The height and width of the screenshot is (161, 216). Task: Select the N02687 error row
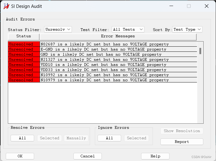point(105,44)
